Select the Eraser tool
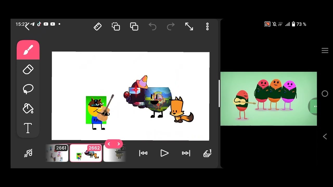Viewport: 333px width, 187px height. (28, 70)
